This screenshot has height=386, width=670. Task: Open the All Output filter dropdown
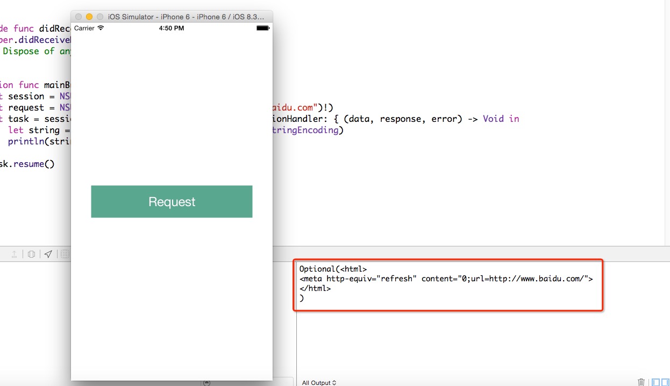tap(319, 382)
